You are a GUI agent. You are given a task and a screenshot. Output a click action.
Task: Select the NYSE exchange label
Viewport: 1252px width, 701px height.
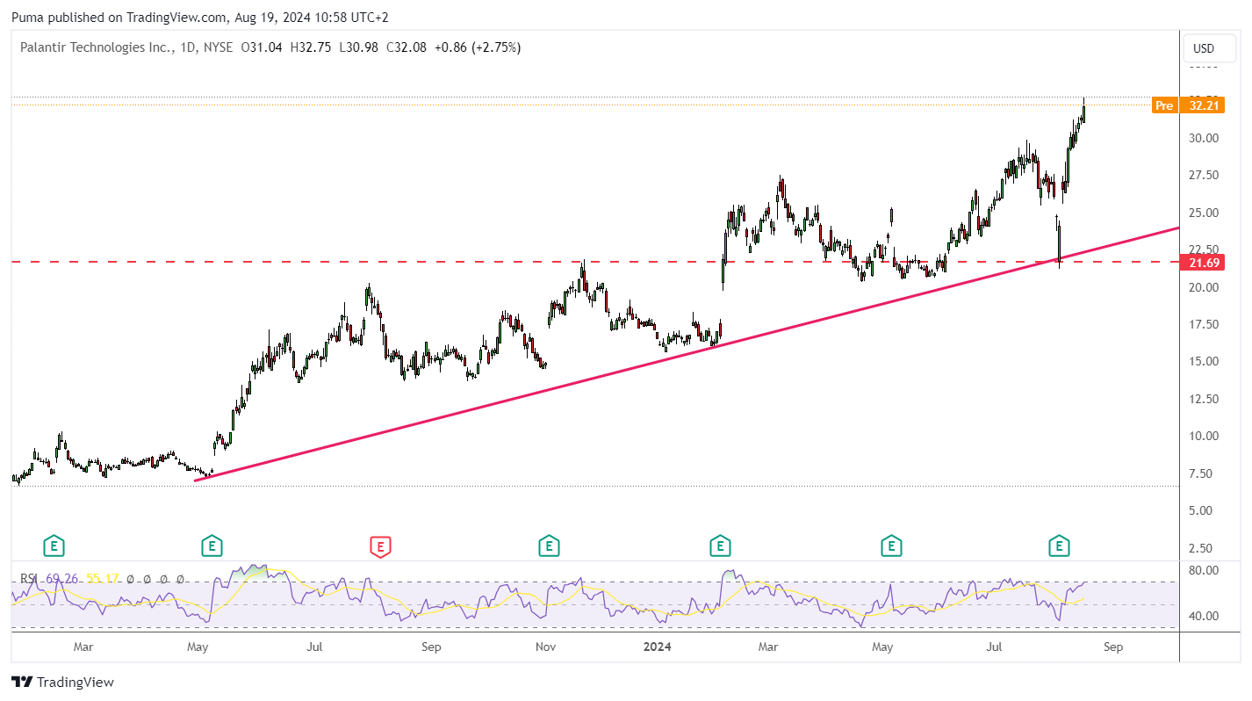click(x=218, y=47)
